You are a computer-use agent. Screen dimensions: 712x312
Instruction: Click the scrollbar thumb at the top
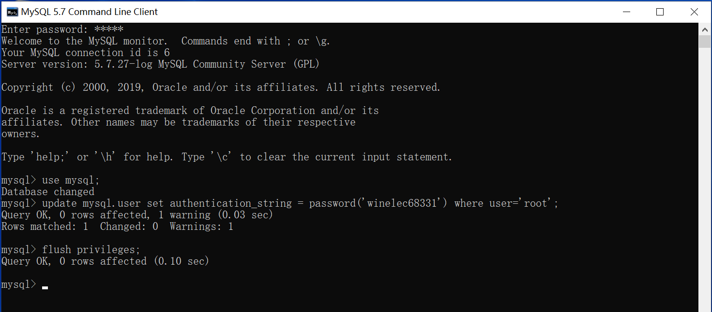(x=705, y=41)
